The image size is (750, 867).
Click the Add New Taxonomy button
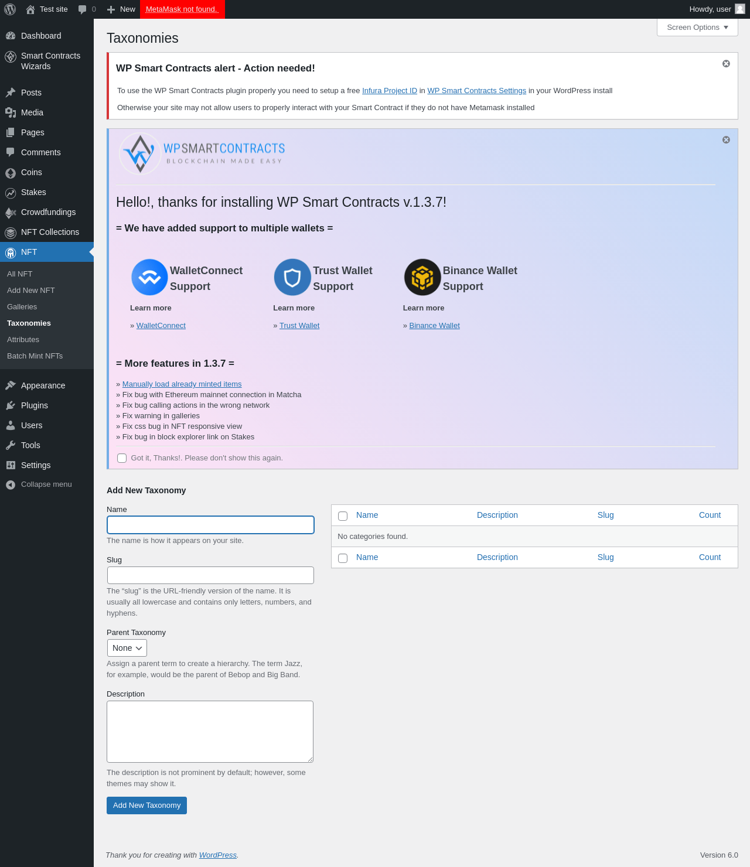(x=146, y=805)
